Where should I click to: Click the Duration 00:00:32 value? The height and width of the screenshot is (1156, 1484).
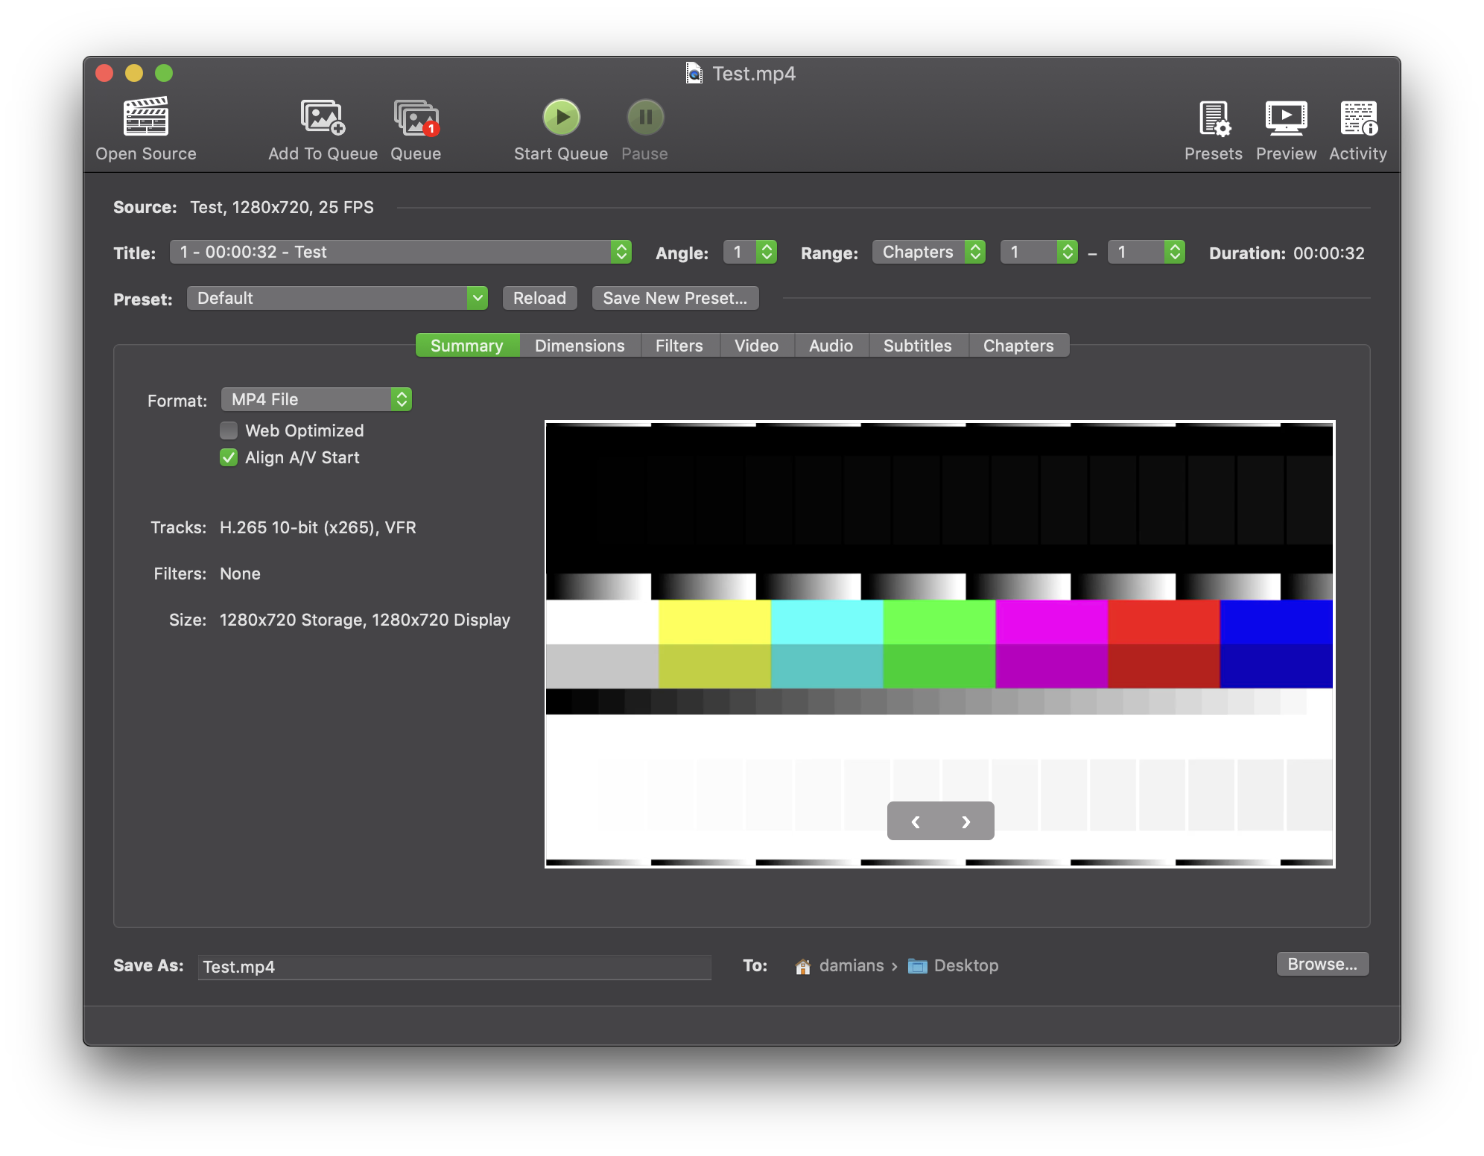(x=1329, y=253)
